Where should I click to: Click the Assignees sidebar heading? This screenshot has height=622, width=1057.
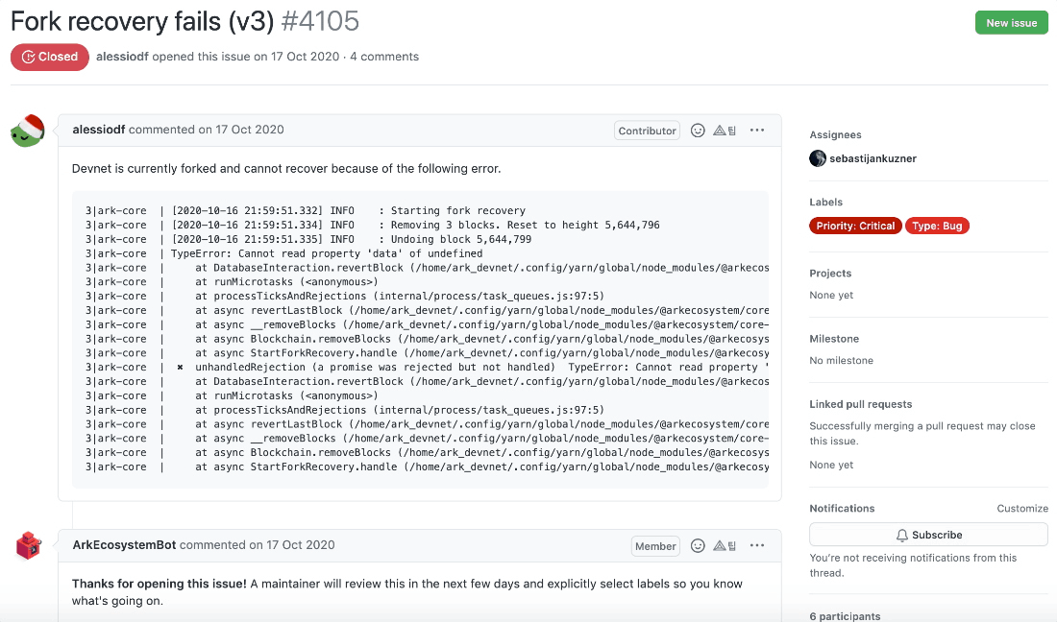tap(835, 134)
